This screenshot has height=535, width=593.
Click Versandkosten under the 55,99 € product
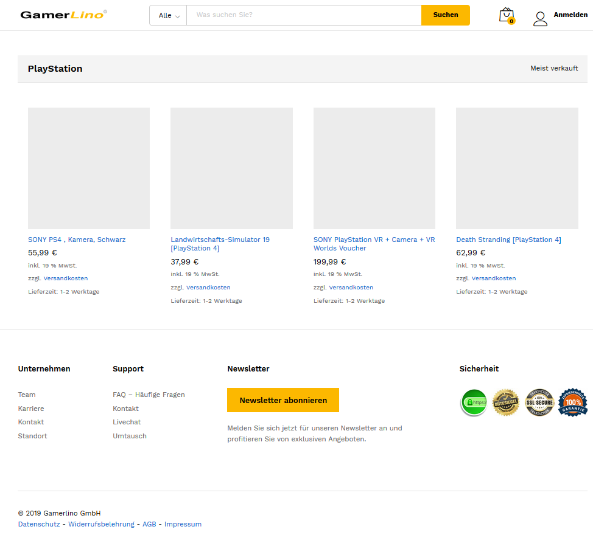pos(65,278)
